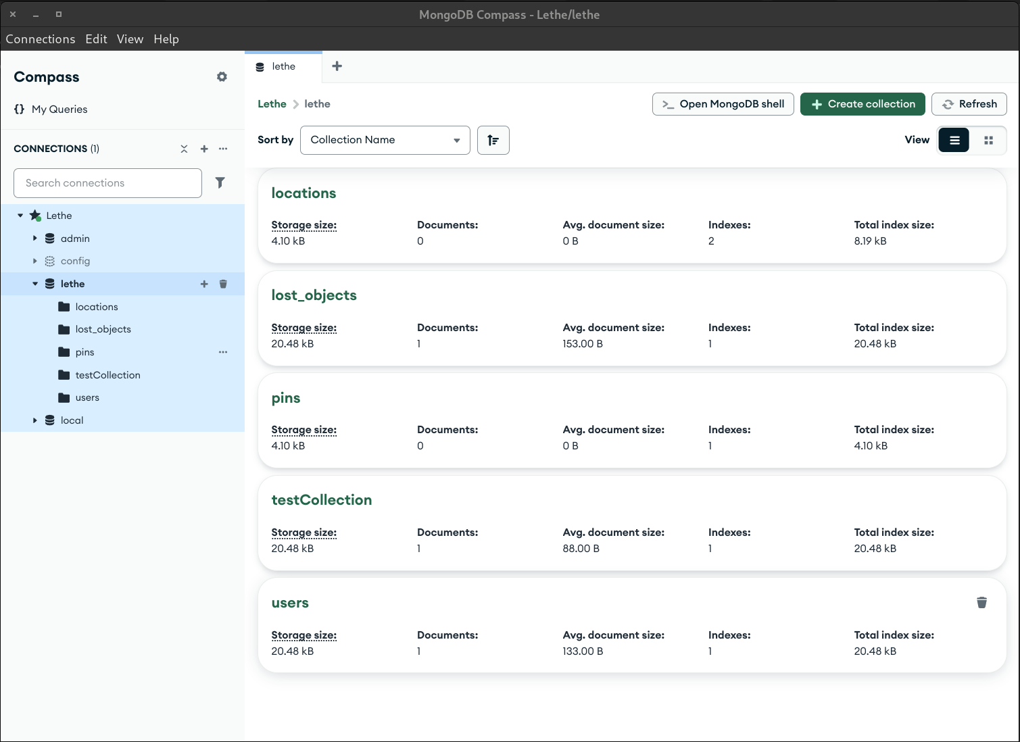Image resolution: width=1020 pixels, height=742 pixels.
Task: Collapse all connections icon in sidebar
Action: click(x=184, y=149)
